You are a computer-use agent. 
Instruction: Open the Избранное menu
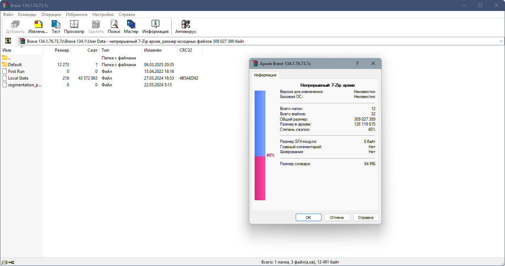tap(76, 15)
